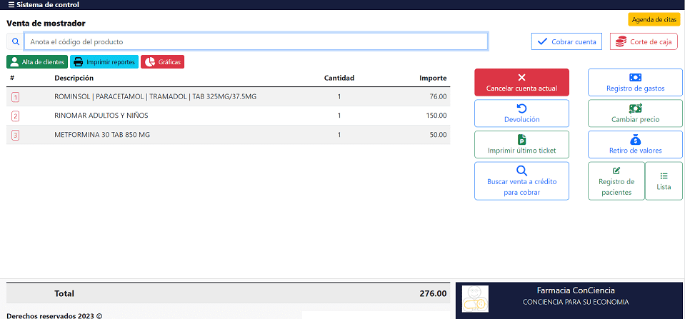This screenshot has height=319, width=685.
Task: Open Retiro de valores money bag
Action: point(635,144)
